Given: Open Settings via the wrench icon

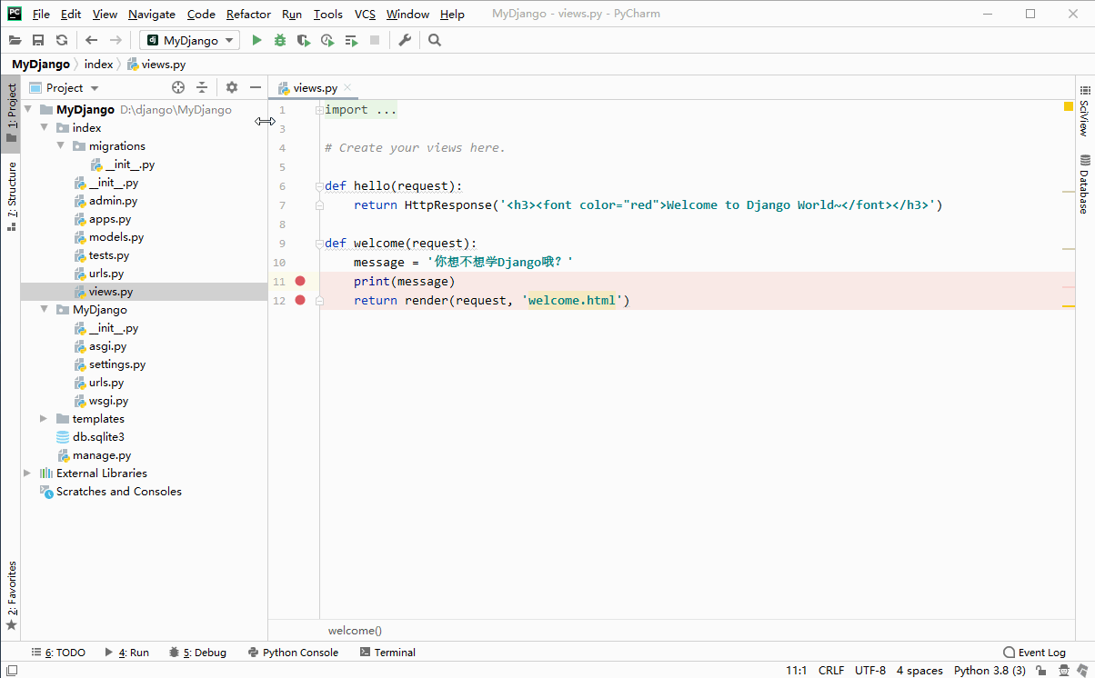Looking at the screenshot, I should click(x=405, y=40).
